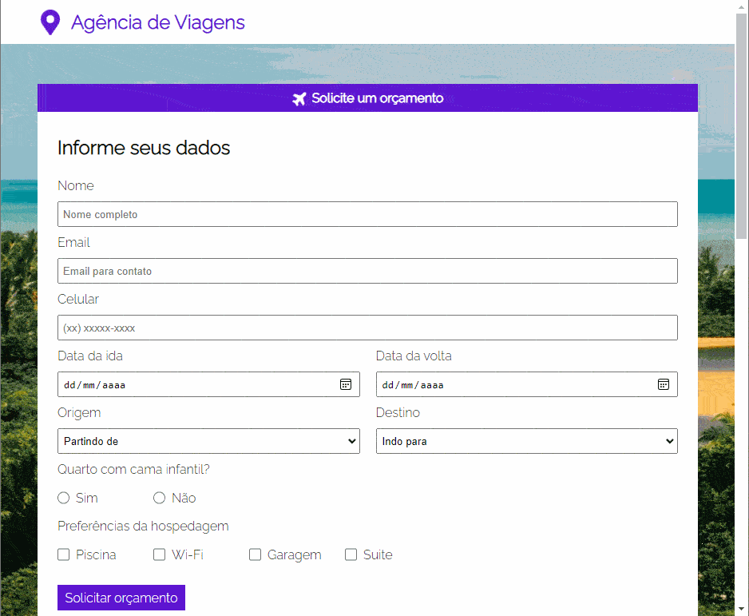Click into the Celular phone number field
Viewport: 749px width, 616px height.
367,328
